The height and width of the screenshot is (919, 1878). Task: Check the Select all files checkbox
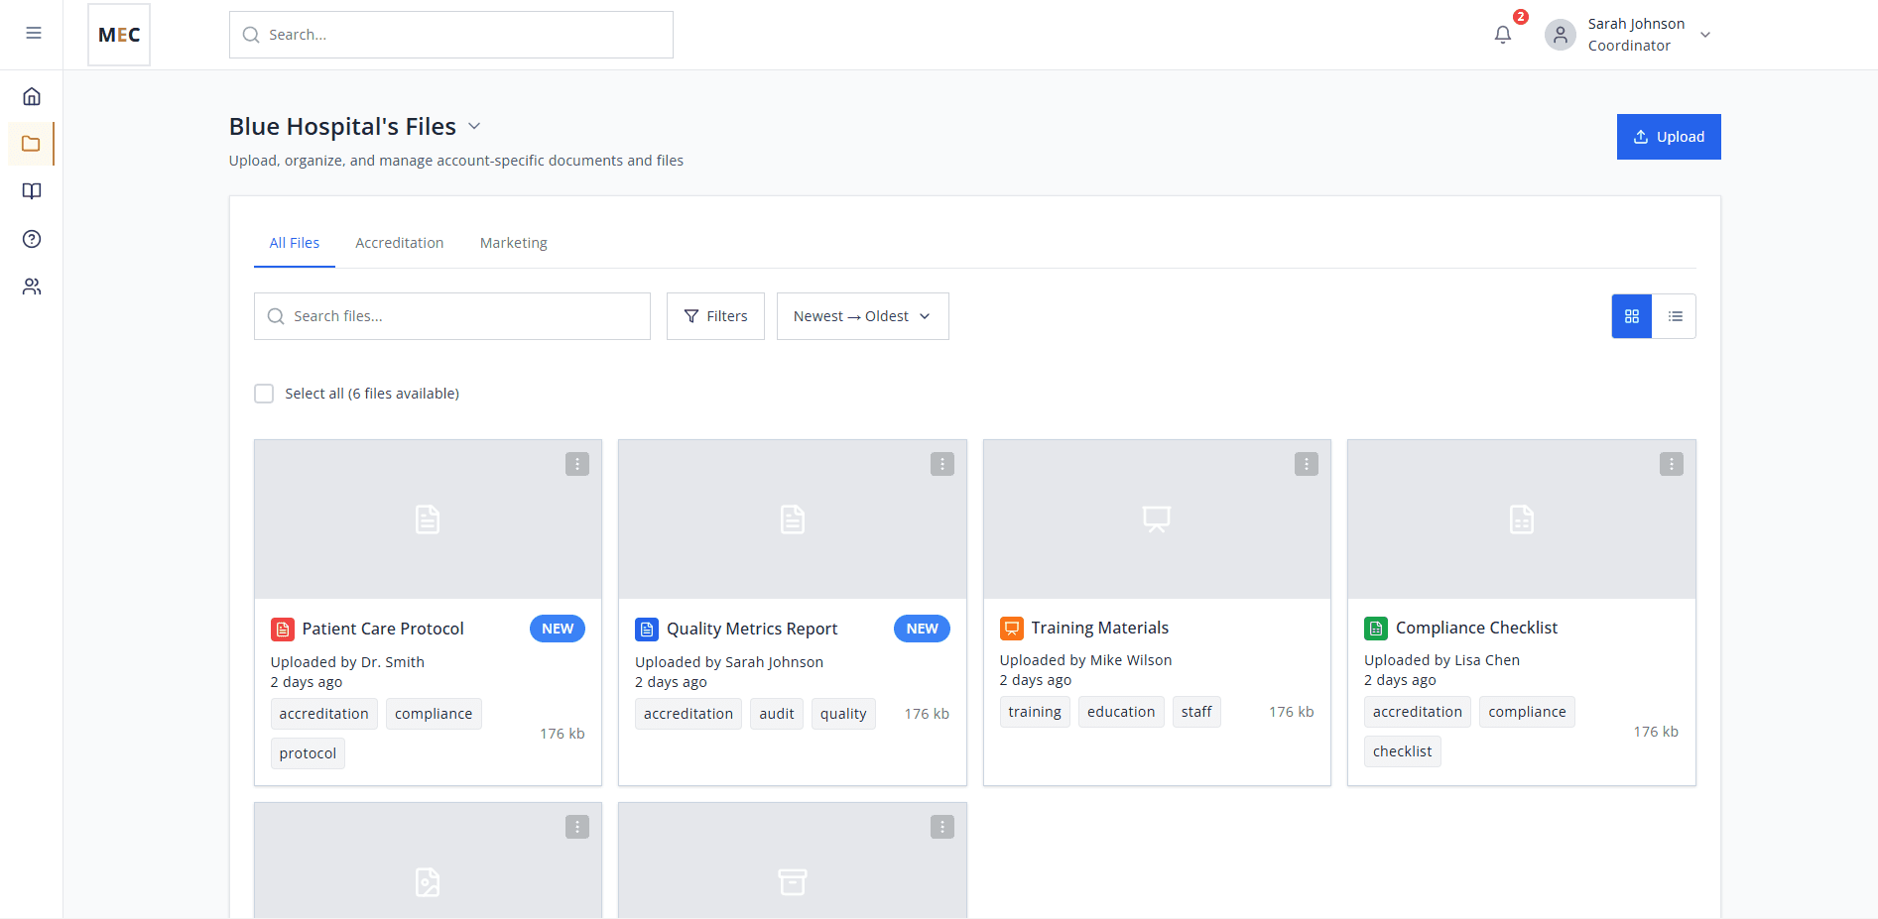[264, 394]
